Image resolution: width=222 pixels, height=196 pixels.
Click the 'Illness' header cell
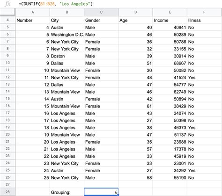[204, 20]
